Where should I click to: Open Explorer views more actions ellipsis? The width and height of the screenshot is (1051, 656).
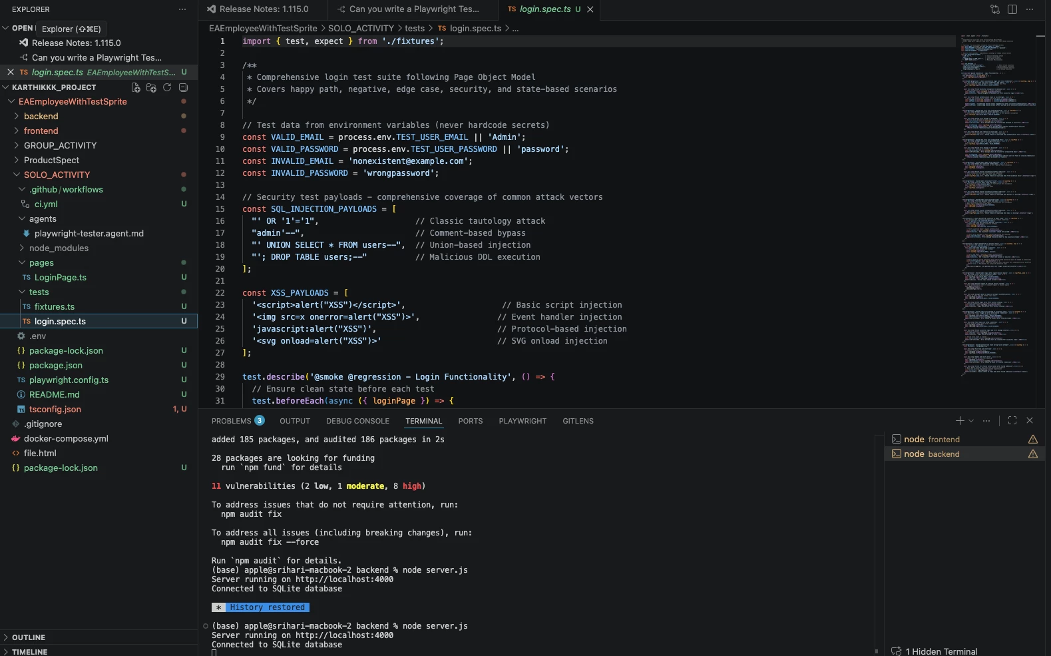[x=182, y=9]
